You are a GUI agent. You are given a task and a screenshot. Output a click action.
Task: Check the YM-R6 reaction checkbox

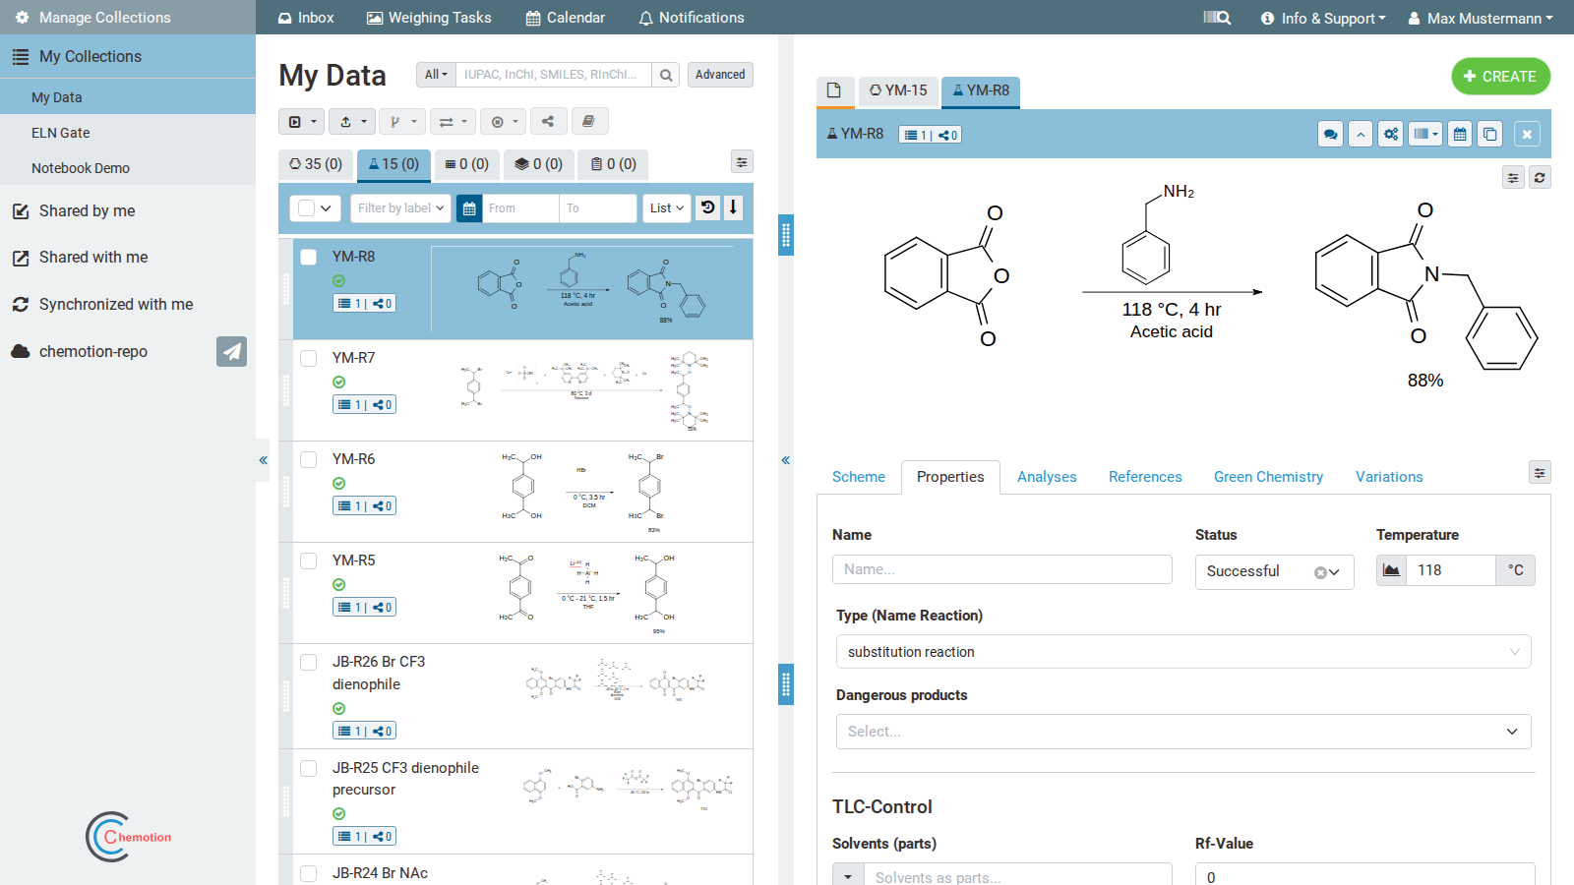tap(309, 459)
